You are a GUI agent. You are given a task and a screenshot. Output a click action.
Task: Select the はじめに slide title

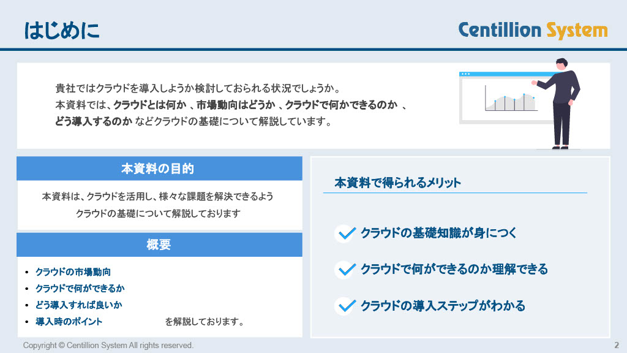tap(62, 30)
